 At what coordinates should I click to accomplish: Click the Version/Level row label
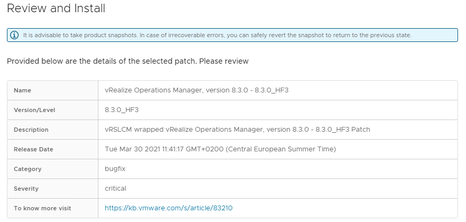tap(35, 110)
